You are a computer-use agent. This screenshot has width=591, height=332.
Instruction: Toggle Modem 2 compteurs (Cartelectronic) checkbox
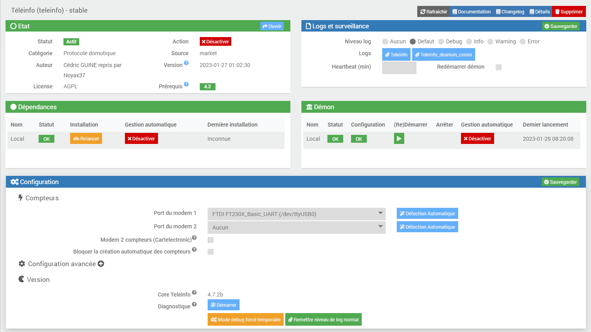tap(210, 240)
